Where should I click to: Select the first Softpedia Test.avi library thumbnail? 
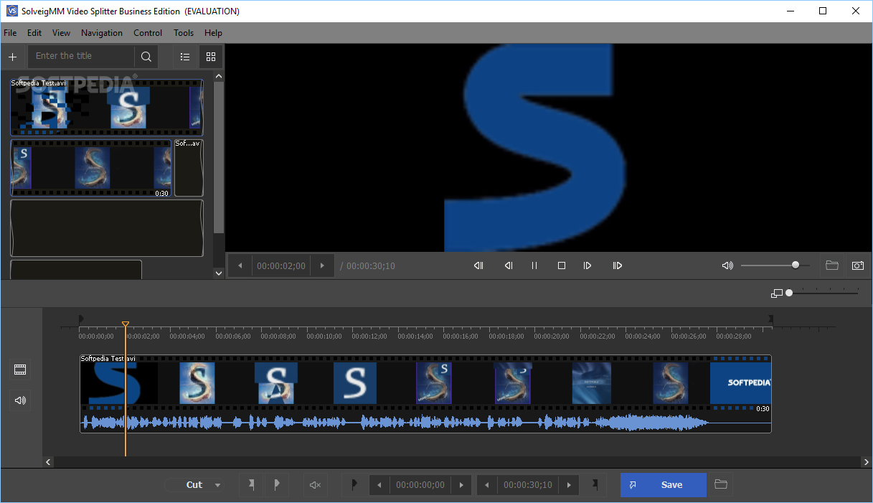[x=107, y=108]
